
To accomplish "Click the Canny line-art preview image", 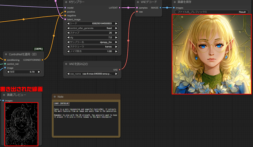I will (21, 124).
